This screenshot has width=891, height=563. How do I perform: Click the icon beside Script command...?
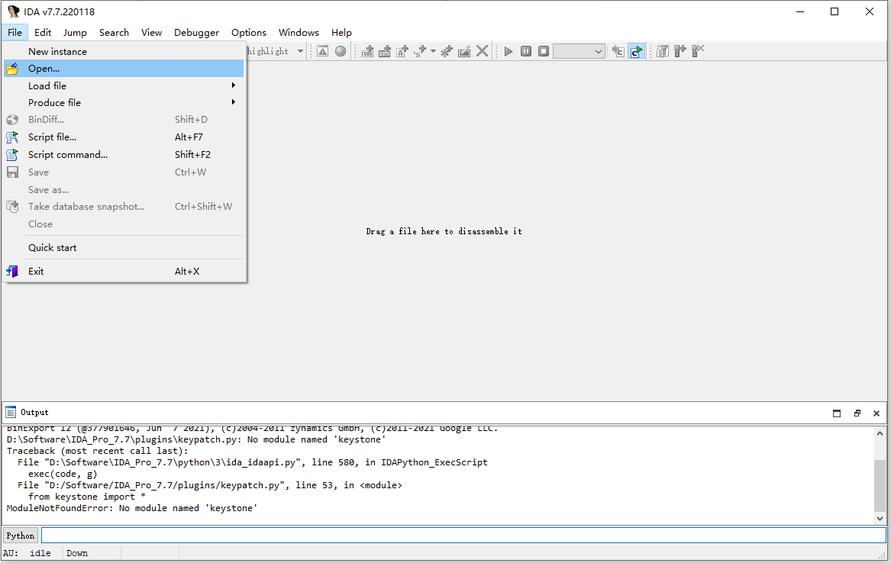(x=12, y=154)
